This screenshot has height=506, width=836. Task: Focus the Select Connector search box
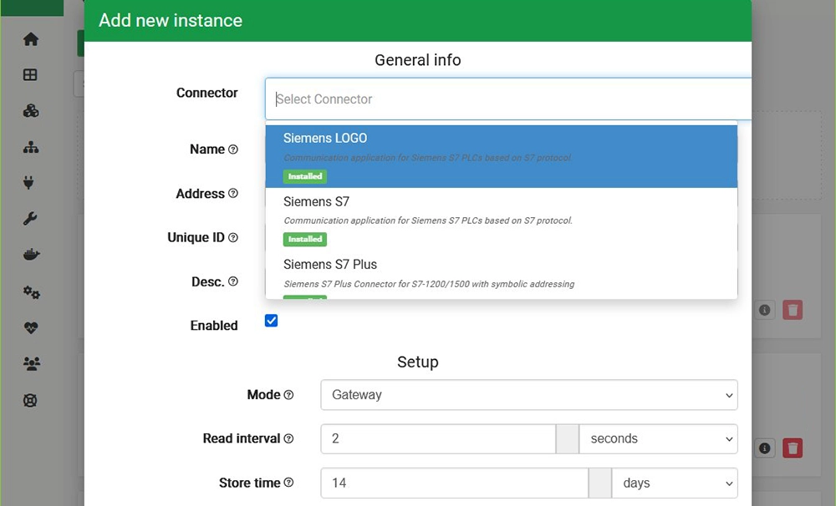point(508,99)
